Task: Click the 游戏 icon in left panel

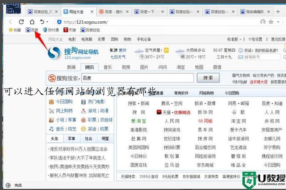Action: (83, 111)
